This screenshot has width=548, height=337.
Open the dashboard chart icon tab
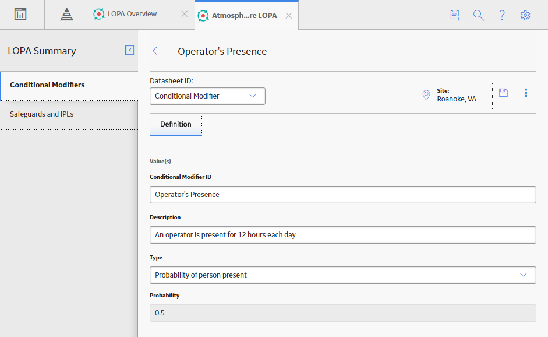click(x=20, y=15)
